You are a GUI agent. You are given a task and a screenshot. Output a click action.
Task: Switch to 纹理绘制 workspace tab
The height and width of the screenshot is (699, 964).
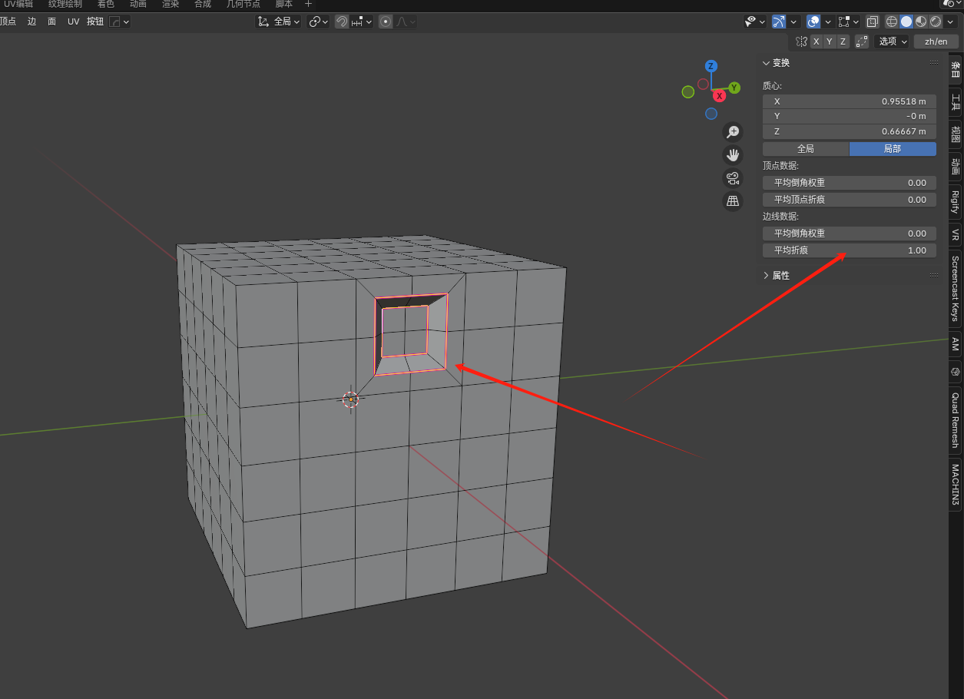pyautogui.click(x=65, y=4)
